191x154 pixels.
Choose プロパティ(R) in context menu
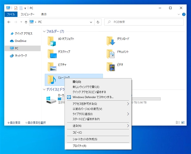[x=98, y=146]
